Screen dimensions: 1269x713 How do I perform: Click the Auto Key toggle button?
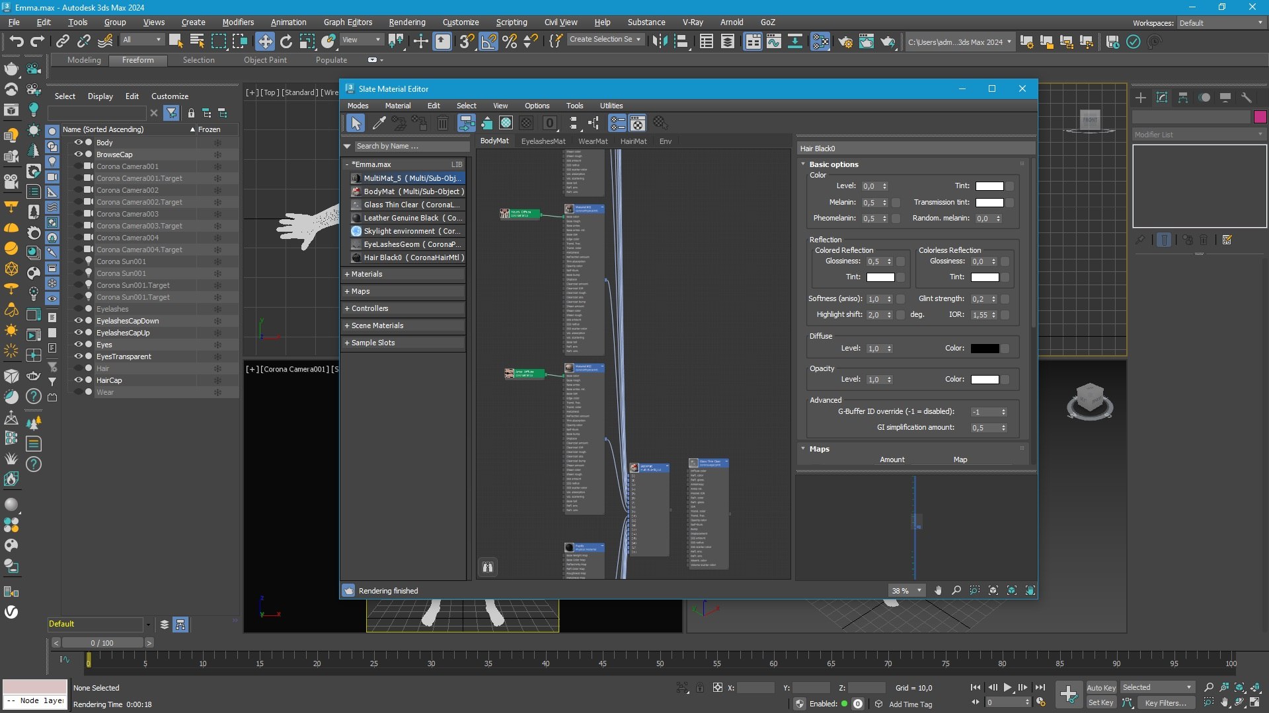click(x=1100, y=687)
